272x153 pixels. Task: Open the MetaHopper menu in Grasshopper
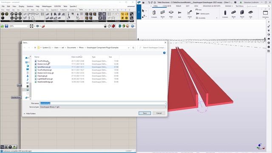point(47,6)
